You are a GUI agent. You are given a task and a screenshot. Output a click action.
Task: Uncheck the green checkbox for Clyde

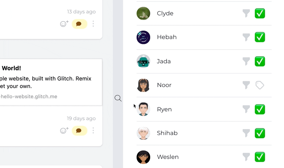point(260,13)
